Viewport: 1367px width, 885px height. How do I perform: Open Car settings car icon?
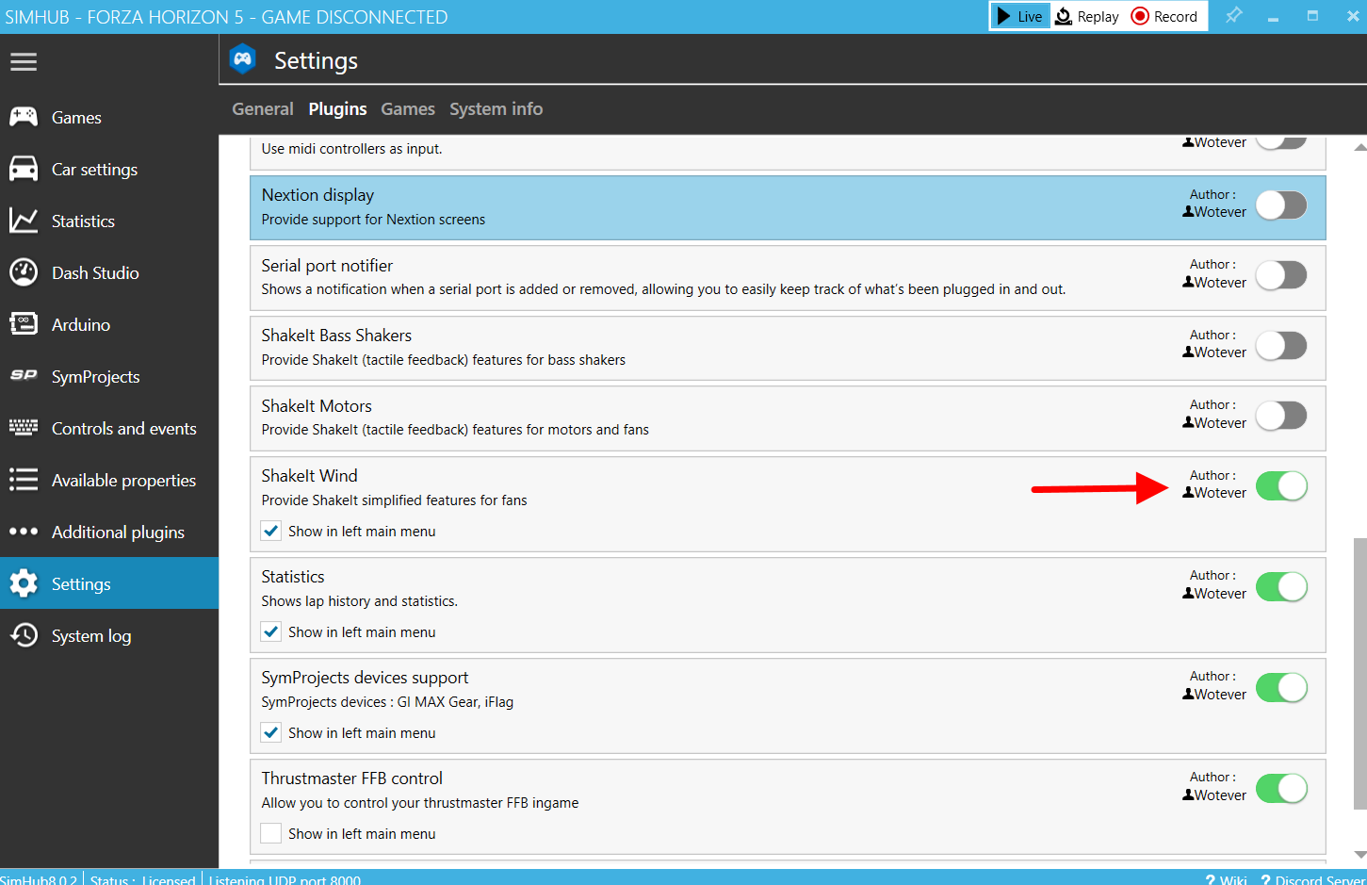(24, 169)
